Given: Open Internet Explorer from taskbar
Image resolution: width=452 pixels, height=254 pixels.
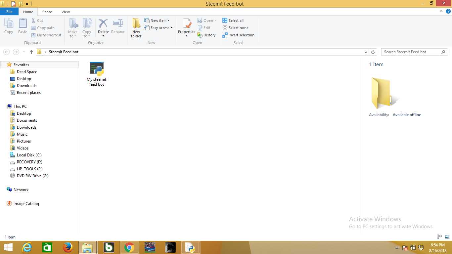Looking at the screenshot, I should point(26,247).
